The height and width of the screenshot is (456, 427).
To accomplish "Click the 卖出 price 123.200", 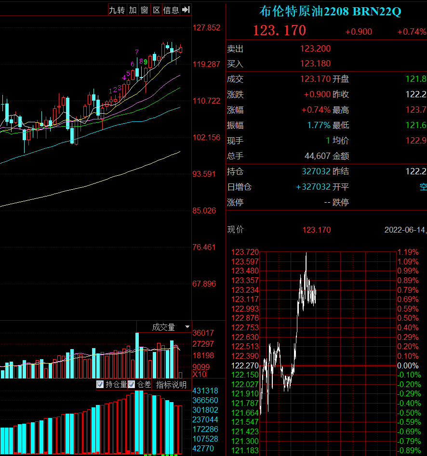I will click(315, 49).
